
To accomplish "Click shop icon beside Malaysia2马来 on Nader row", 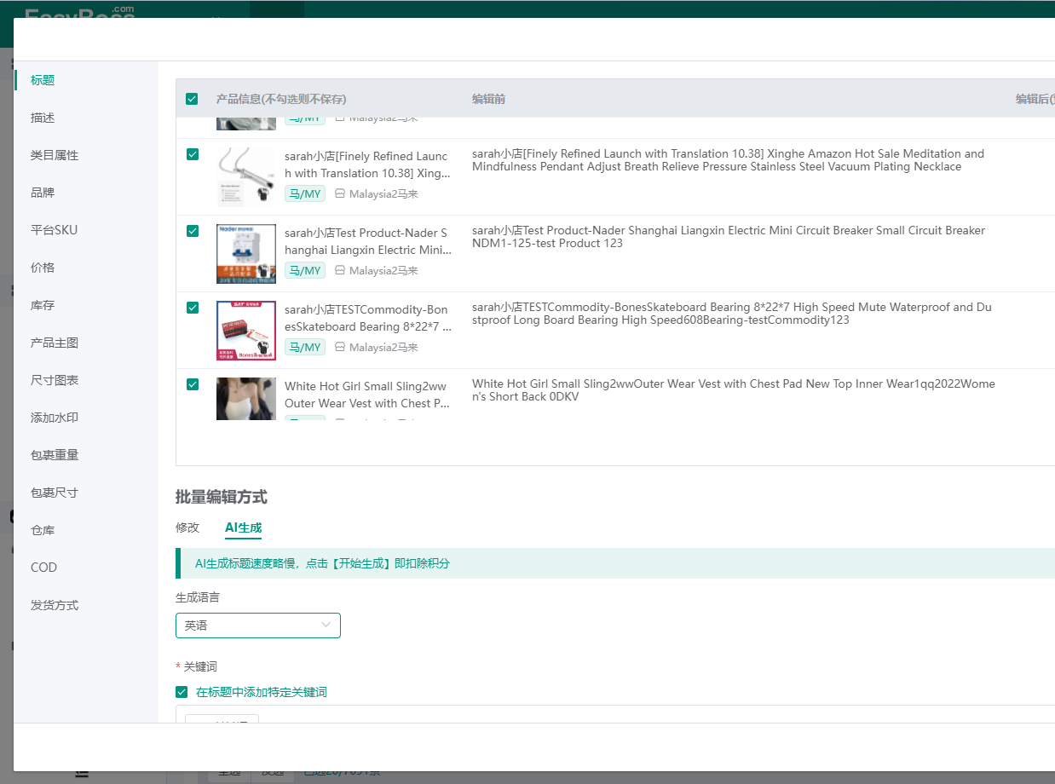I will click(x=340, y=270).
